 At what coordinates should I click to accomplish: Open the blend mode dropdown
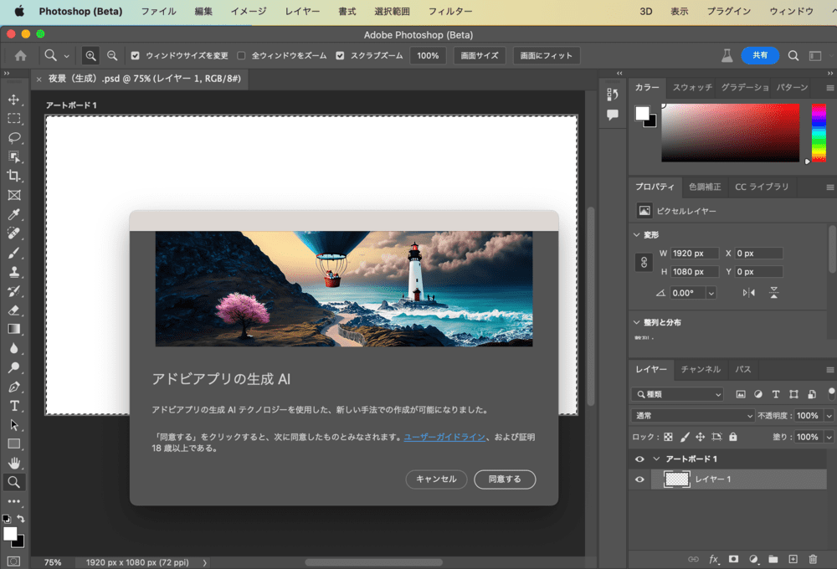(x=693, y=415)
